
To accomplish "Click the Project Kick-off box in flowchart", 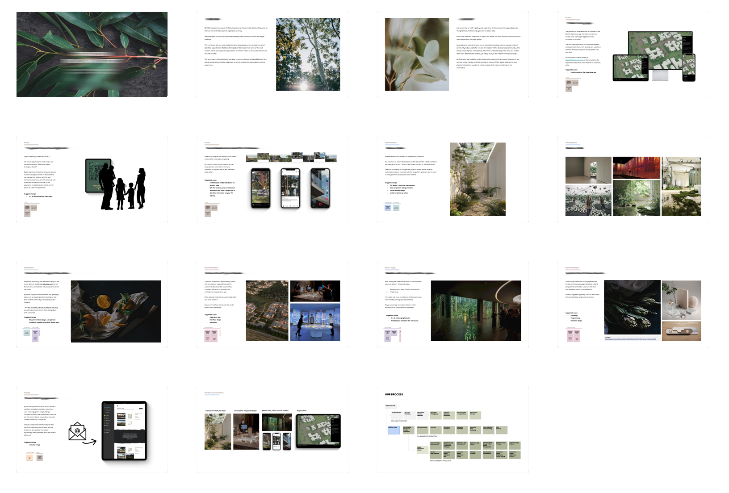I will (390, 406).
